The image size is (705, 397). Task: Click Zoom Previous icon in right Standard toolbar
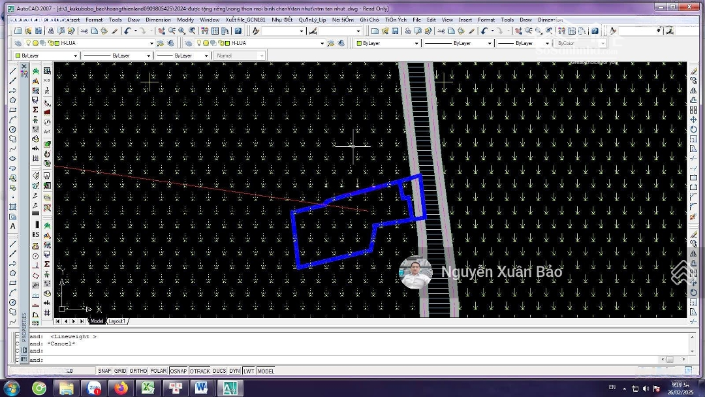point(549,31)
